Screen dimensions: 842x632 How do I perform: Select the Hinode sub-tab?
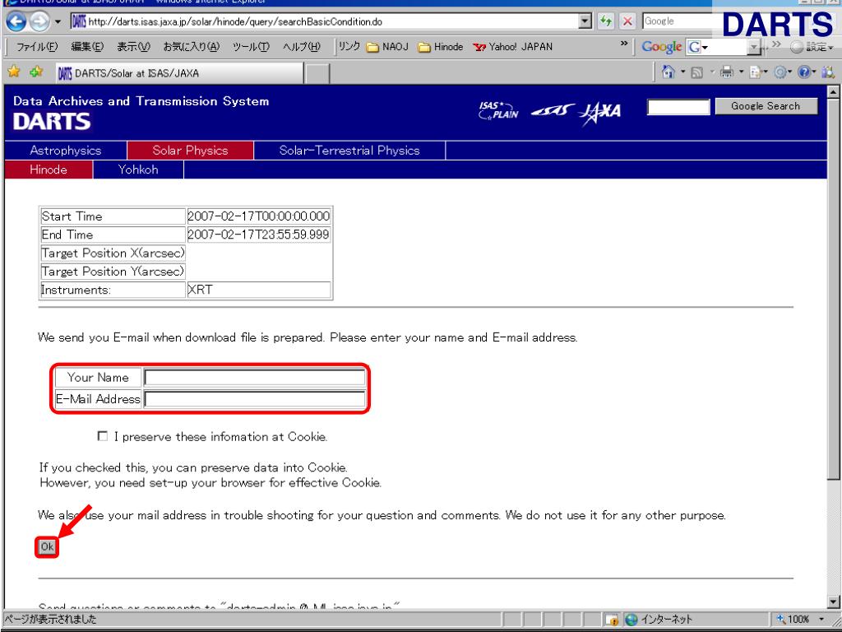pyautogui.click(x=49, y=170)
